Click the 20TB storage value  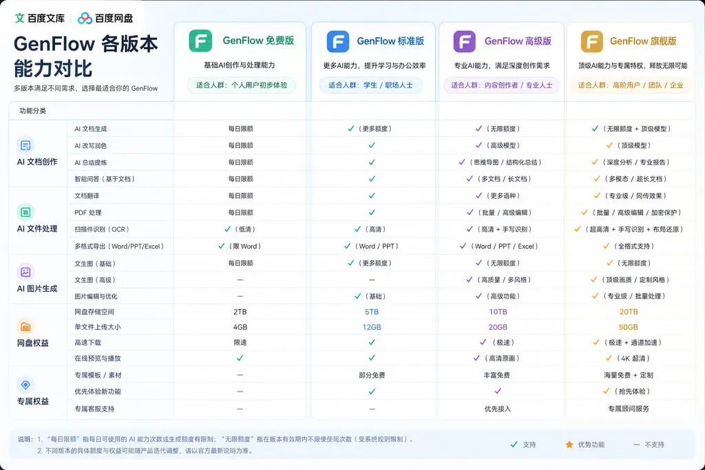click(x=629, y=312)
